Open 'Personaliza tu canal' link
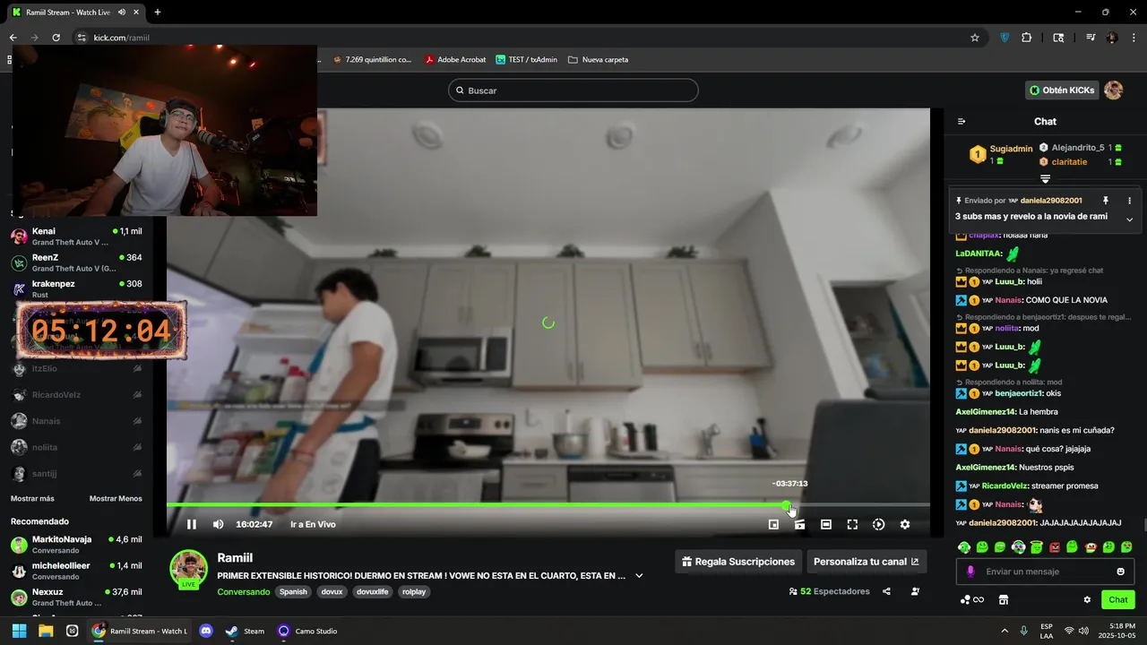The width and height of the screenshot is (1147, 645). (x=867, y=562)
